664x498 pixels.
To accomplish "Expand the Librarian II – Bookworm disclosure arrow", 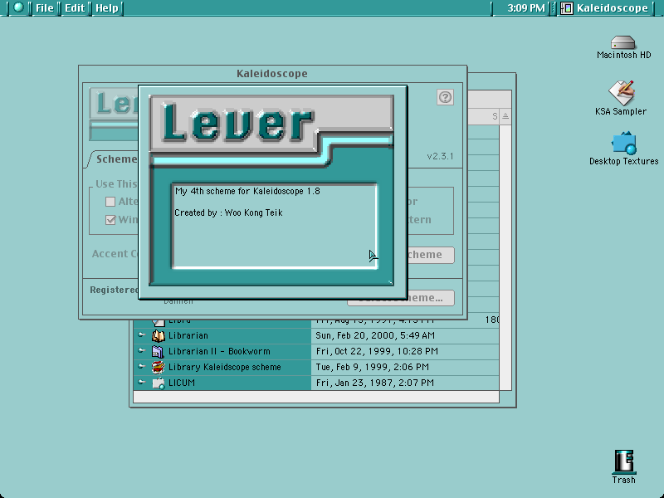I will coord(141,350).
